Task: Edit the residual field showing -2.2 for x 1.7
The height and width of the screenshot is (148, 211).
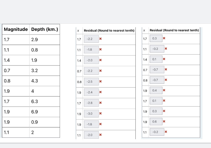Action: (91, 39)
